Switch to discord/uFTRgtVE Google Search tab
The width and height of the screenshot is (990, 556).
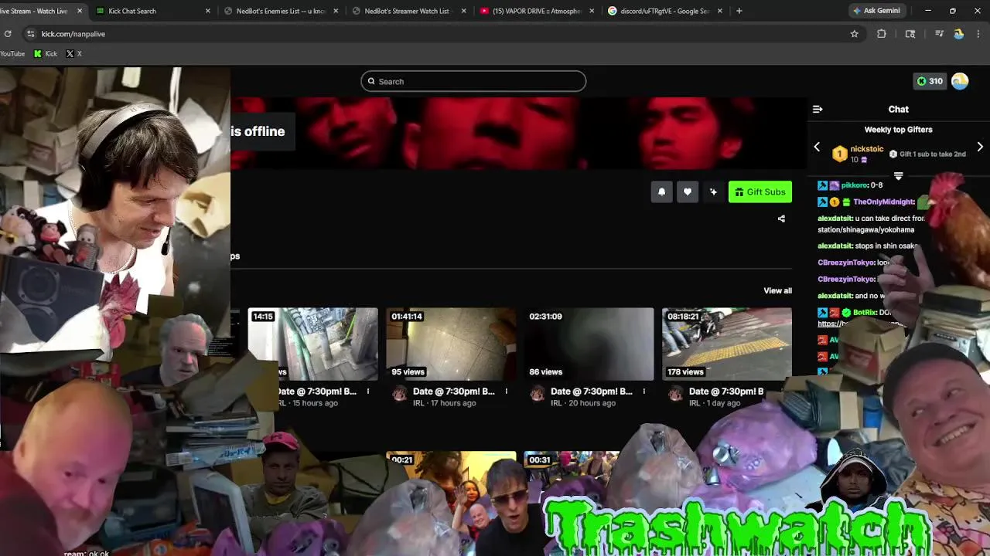coord(665,11)
